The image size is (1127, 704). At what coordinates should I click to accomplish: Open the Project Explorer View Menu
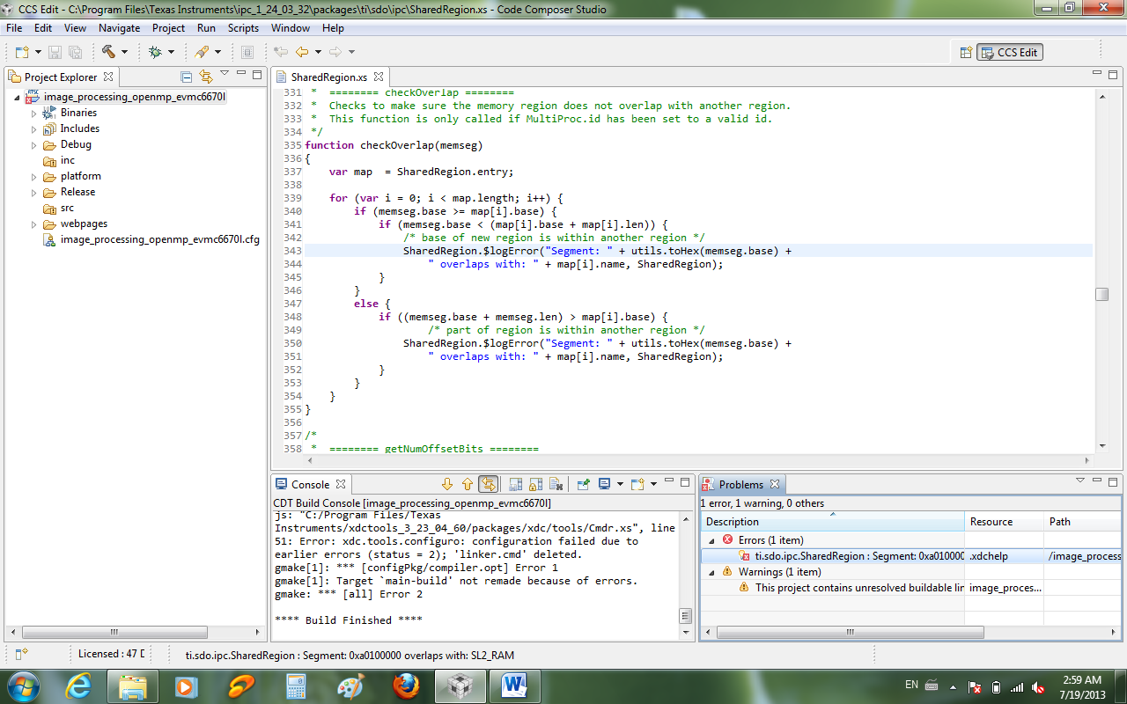coord(225,74)
